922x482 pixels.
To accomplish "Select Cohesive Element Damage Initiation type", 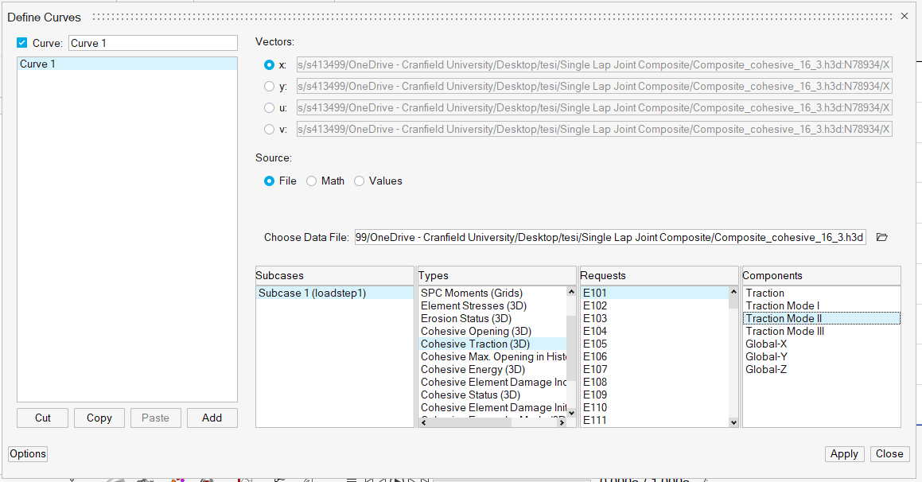I will point(493,408).
